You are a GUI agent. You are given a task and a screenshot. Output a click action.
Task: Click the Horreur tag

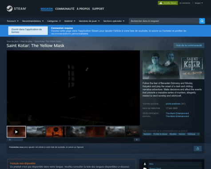182,134
